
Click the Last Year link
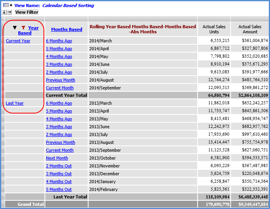[15, 103]
